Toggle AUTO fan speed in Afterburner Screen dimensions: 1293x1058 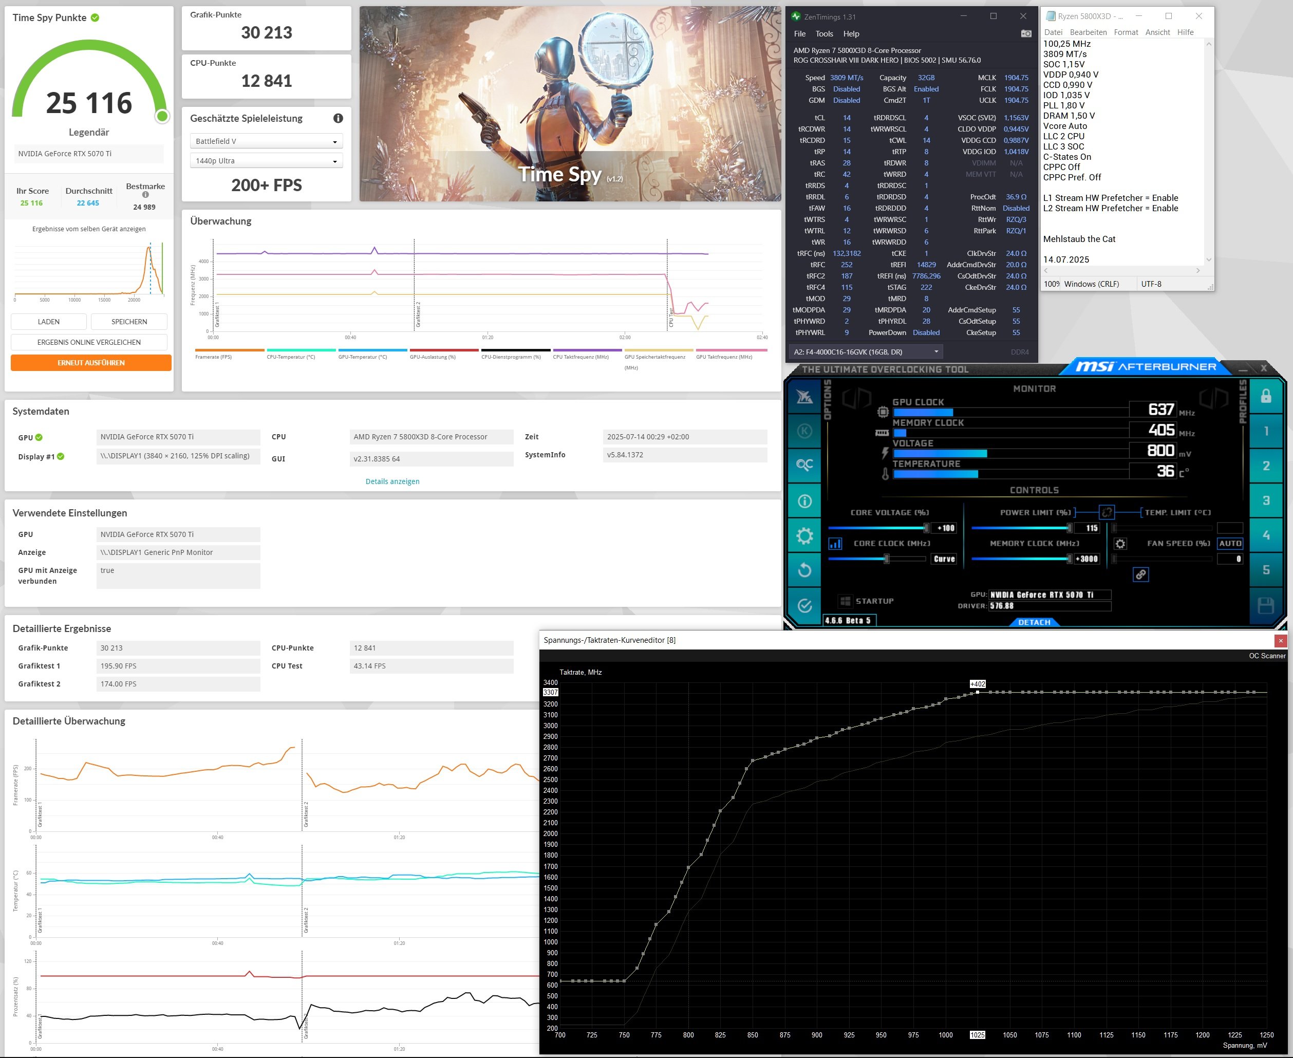click(1230, 543)
